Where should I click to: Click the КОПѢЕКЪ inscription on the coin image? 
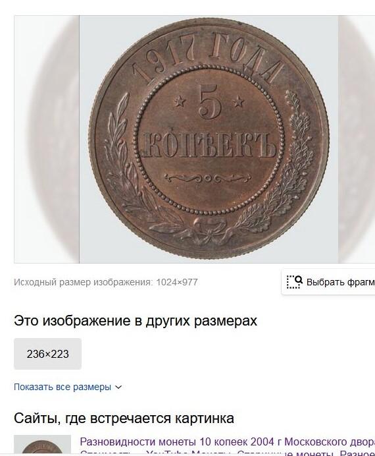click(209, 144)
